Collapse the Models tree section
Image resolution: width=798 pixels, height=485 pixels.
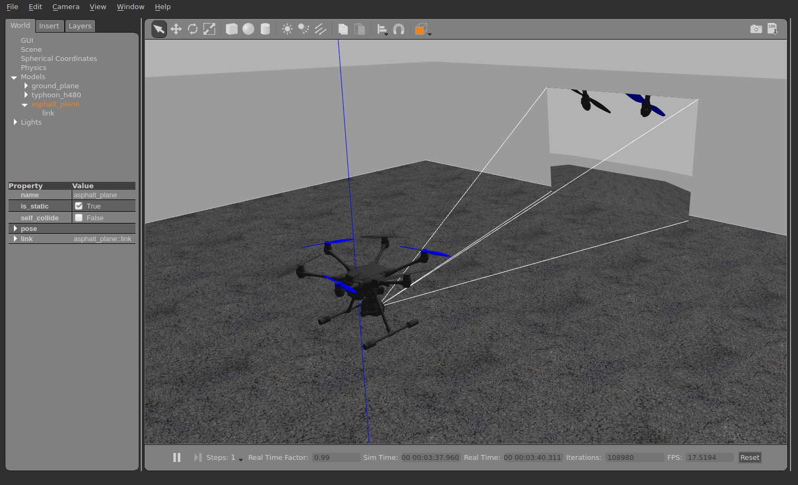tap(14, 76)
